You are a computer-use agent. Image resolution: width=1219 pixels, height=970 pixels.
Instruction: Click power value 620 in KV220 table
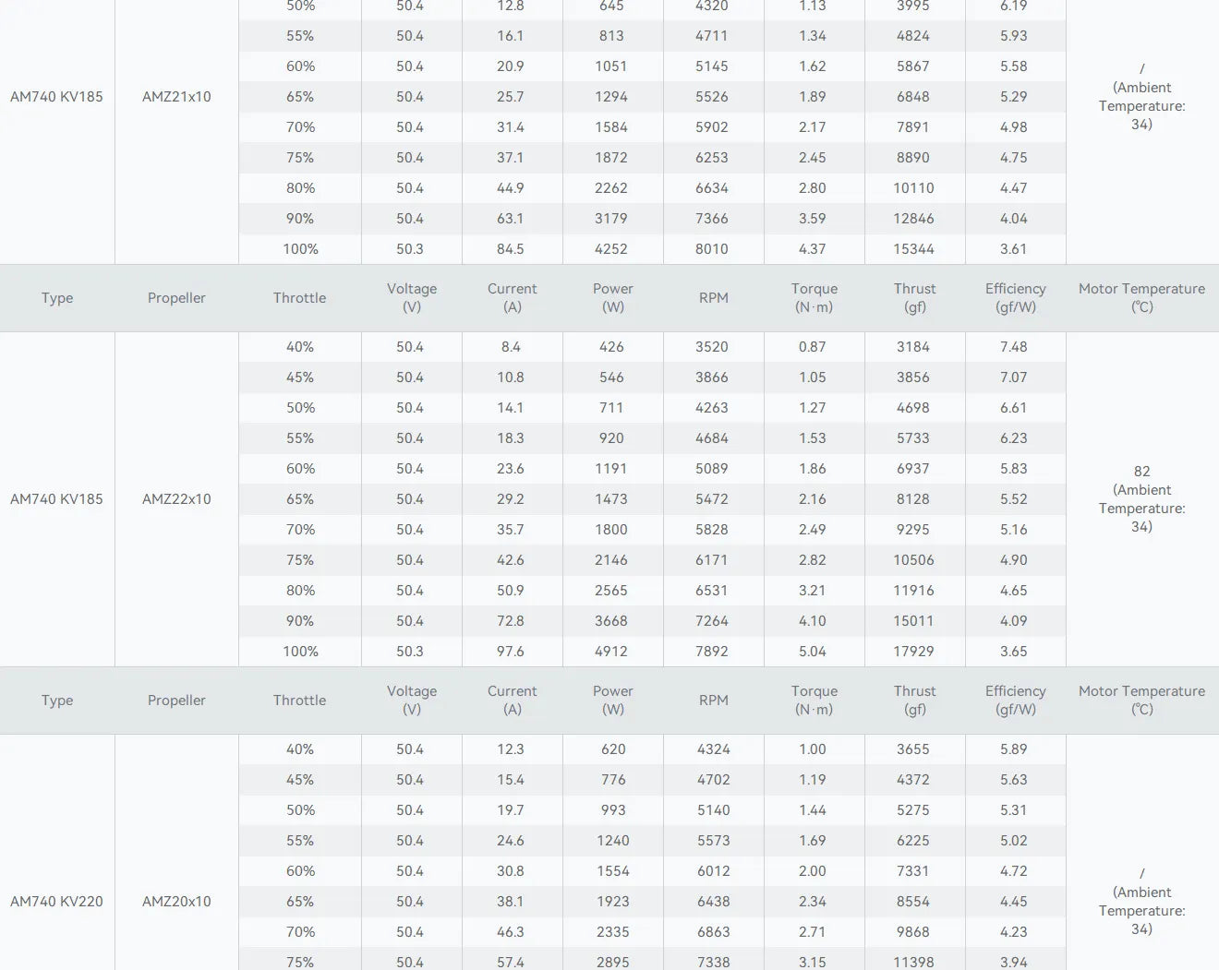pos(613,749)
